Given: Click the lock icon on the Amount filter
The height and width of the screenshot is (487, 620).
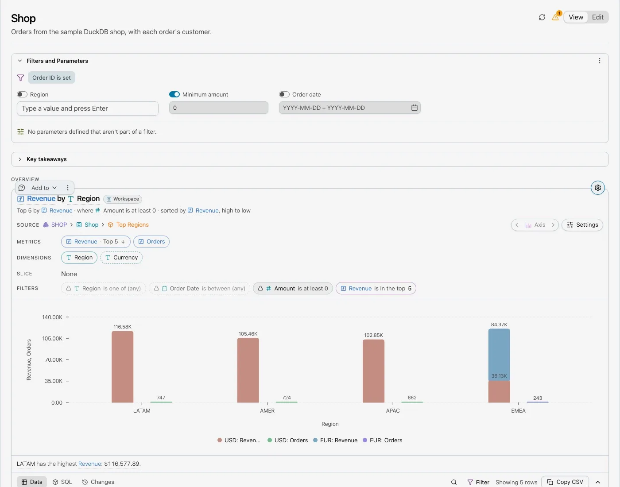Looking at the screenshot, I should (260, 288).
